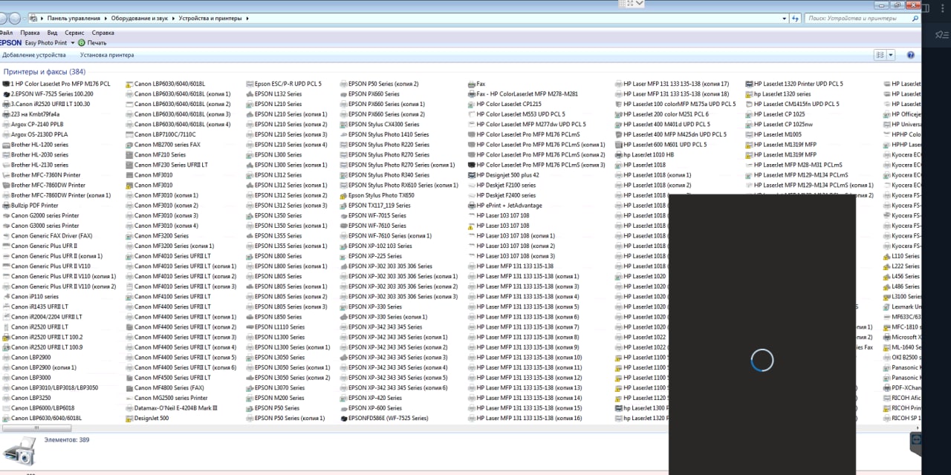Click the icon of Brother HL-1200 series
The image size is (951, 475).
tap(6, 145)
